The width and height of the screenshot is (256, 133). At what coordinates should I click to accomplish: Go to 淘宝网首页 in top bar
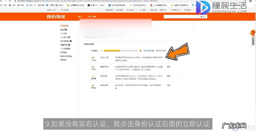[109, 10]
